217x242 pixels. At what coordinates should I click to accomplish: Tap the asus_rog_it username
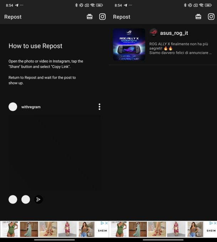click(x=174, y=33)
